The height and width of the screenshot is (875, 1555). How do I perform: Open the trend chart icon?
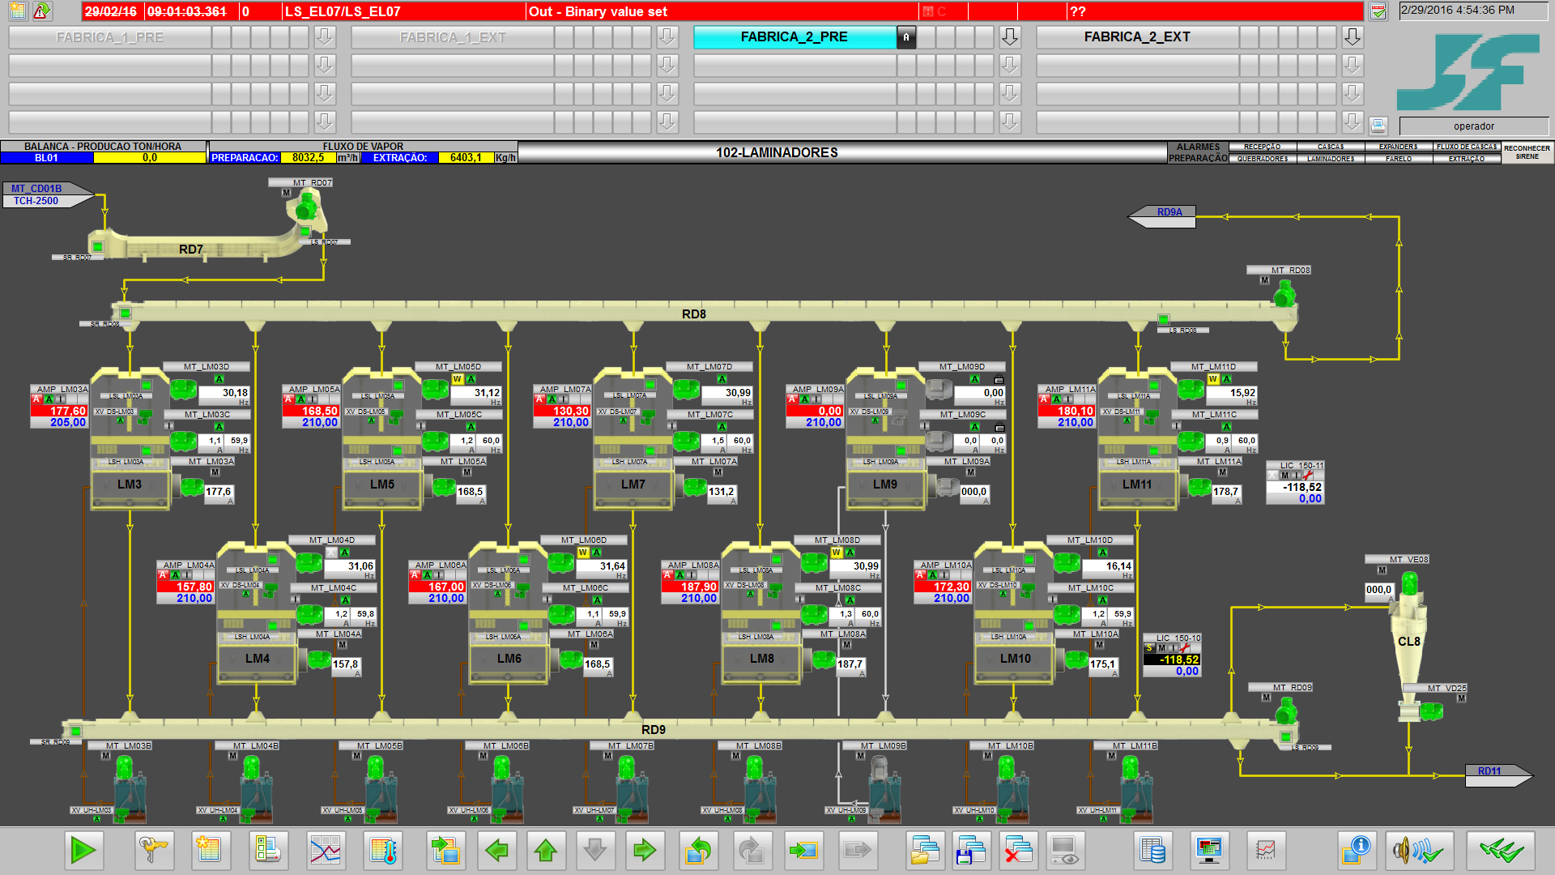(x=326, y=851)
